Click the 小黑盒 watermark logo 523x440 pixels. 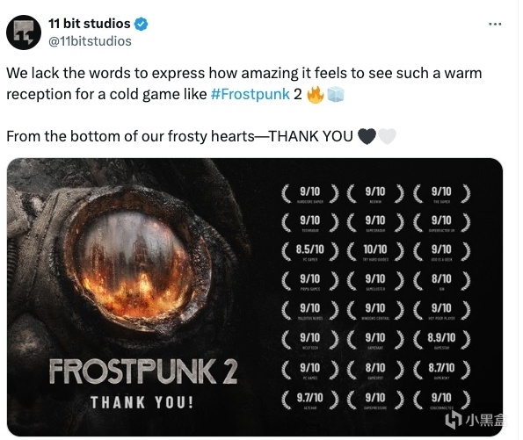point(476,420)
